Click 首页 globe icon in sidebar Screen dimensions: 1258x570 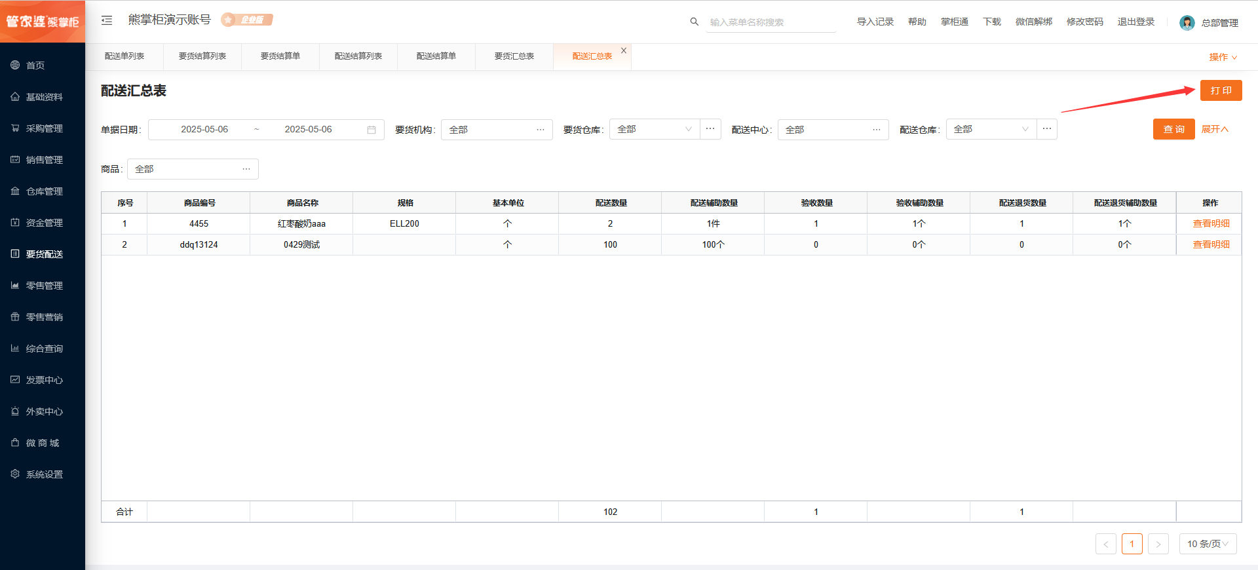point(15,65)
